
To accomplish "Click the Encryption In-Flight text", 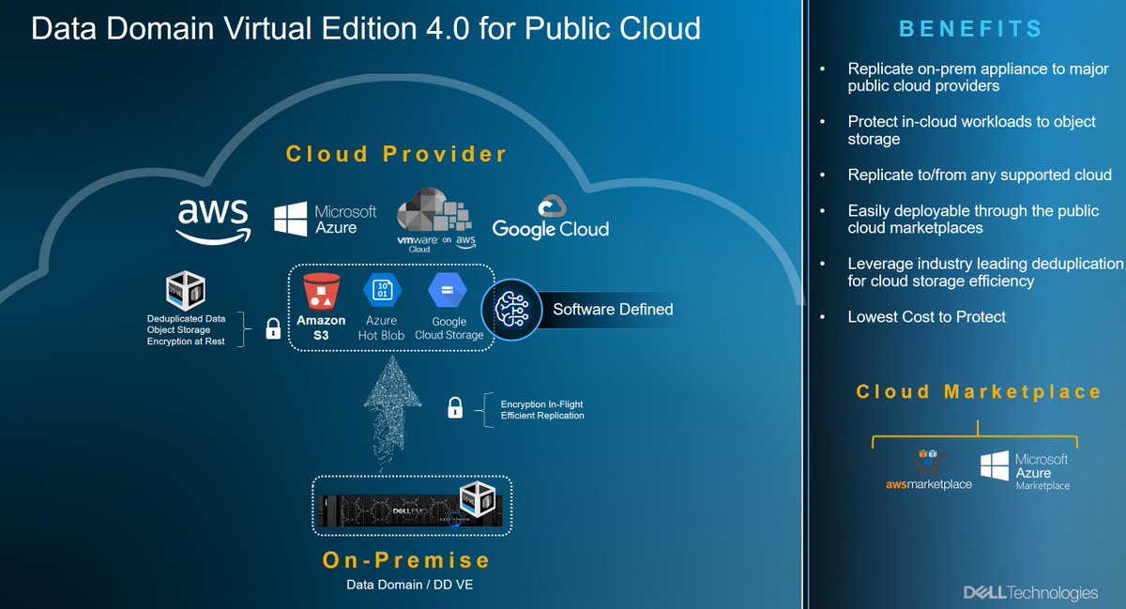I will tap(542, 404).
